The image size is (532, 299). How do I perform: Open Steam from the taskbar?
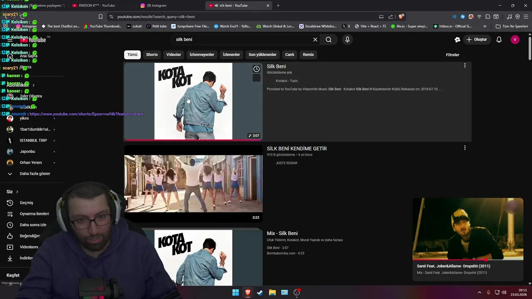click(260, 292)
